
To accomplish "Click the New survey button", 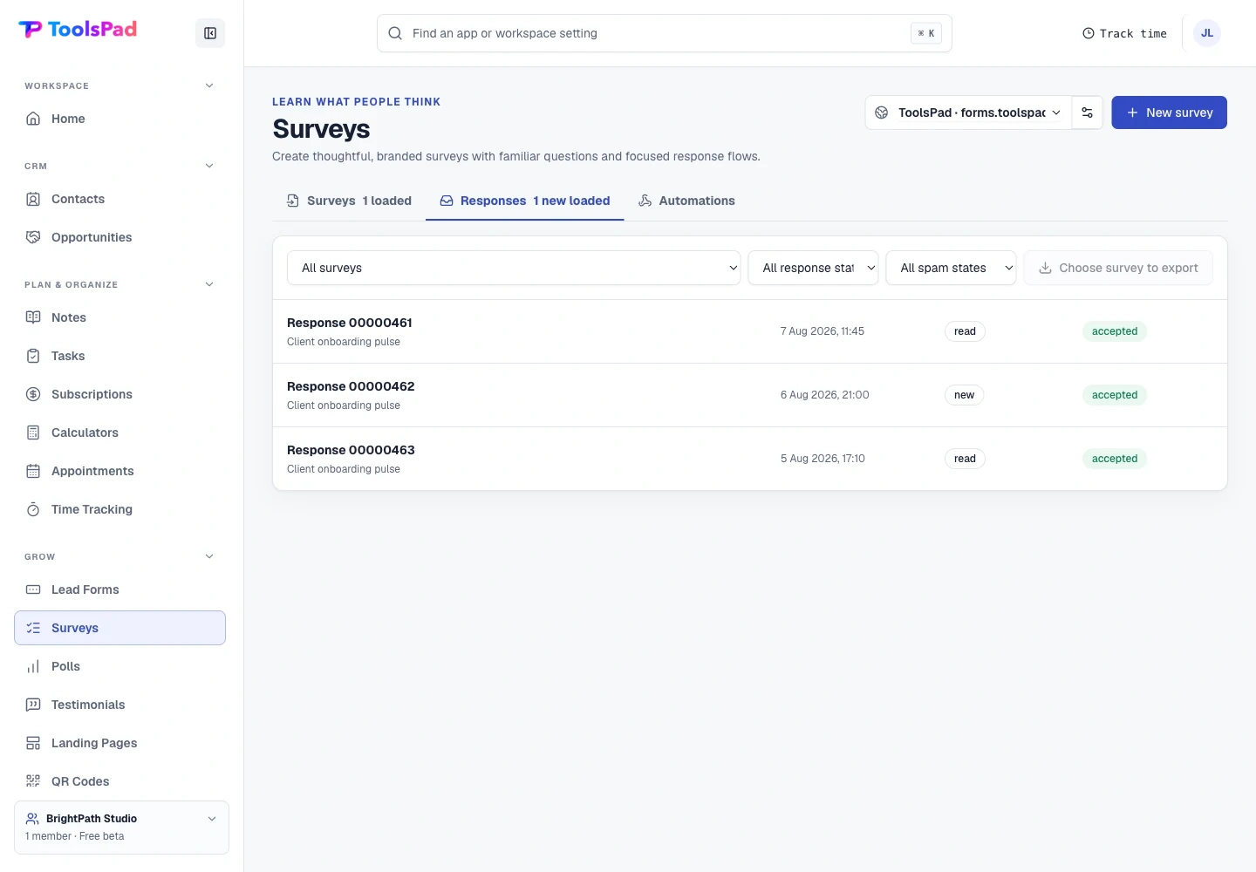I will [1169, 112].
